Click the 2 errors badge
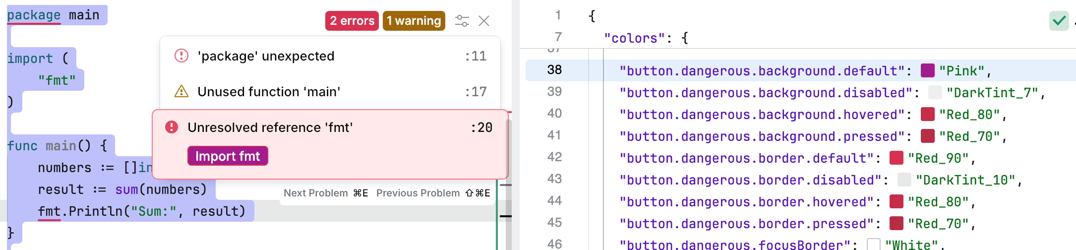This screenshot has height=250, width=1076. pyautogui.click(x=352, y=21)
